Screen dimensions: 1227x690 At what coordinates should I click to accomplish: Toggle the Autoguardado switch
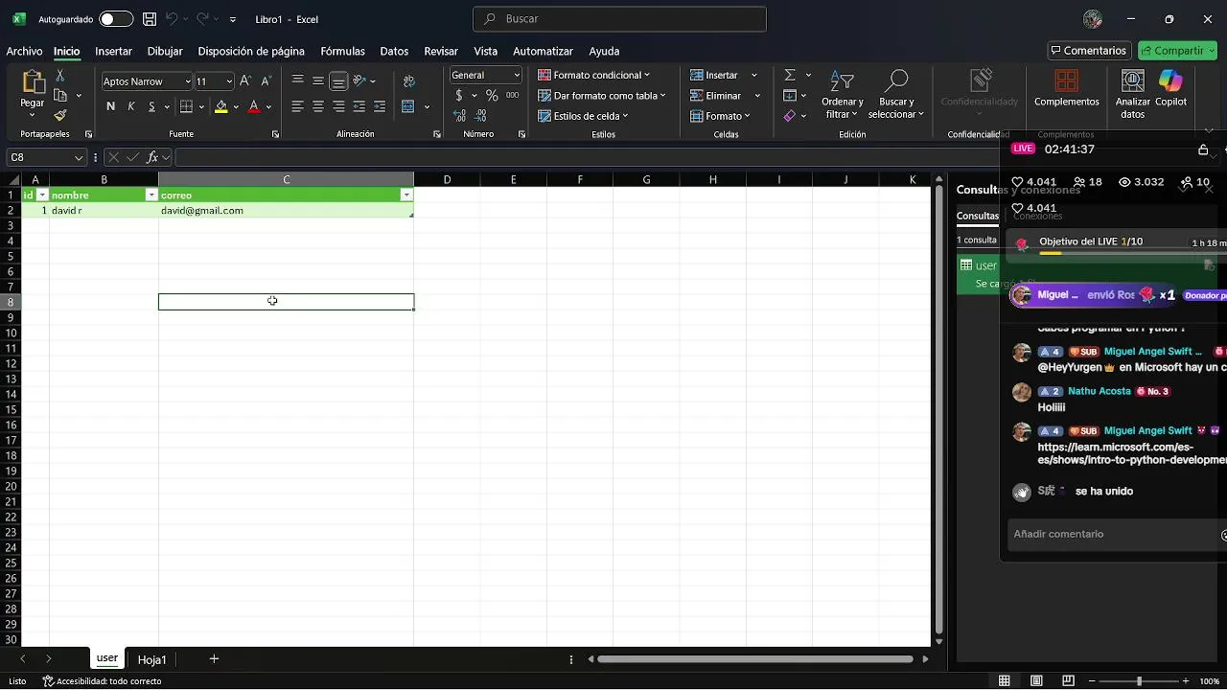pos(116,19)
